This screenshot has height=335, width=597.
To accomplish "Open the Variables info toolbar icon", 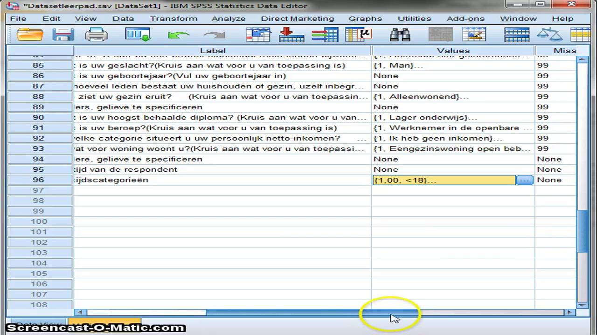I will click(x=325, y=35).
